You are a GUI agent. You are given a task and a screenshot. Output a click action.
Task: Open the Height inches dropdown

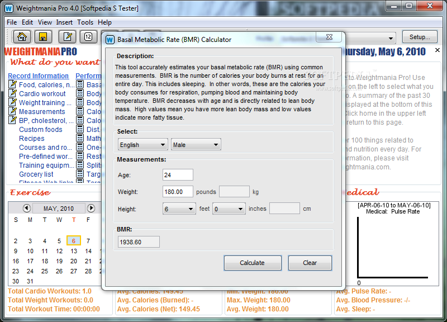pos(229,209)
